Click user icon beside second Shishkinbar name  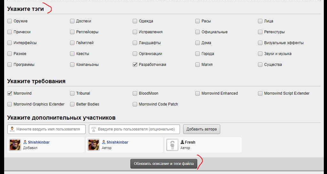[104, 142]
